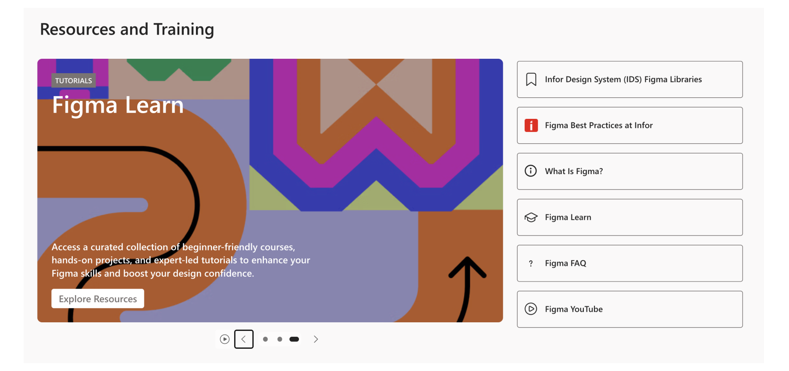Advance to the next carousel slide
Image resolution: width=789 pixels, height=371 pixels.
click(x=316, y=339)
